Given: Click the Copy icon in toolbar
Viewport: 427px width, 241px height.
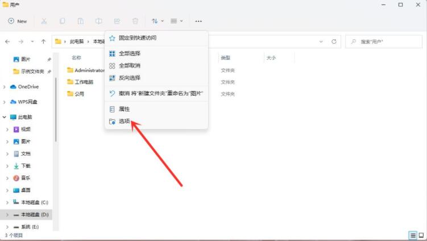Looking at the screenshot, I should coord(62,21).
